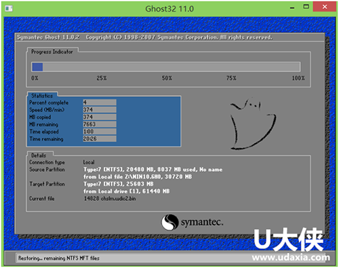The width and height of the screenshot is (339, 268).
Task: Click the Time remaining value field
Action: coord(100,138)
